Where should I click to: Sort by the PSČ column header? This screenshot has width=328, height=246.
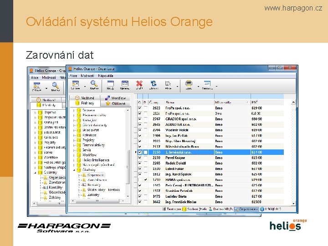pyautogui.click(x=267, y=102)
